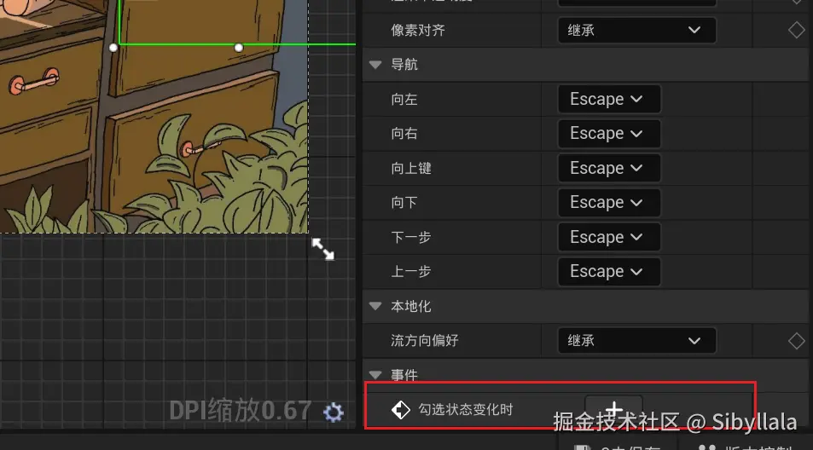Click the 向上键 property label

tap(411, 168)
